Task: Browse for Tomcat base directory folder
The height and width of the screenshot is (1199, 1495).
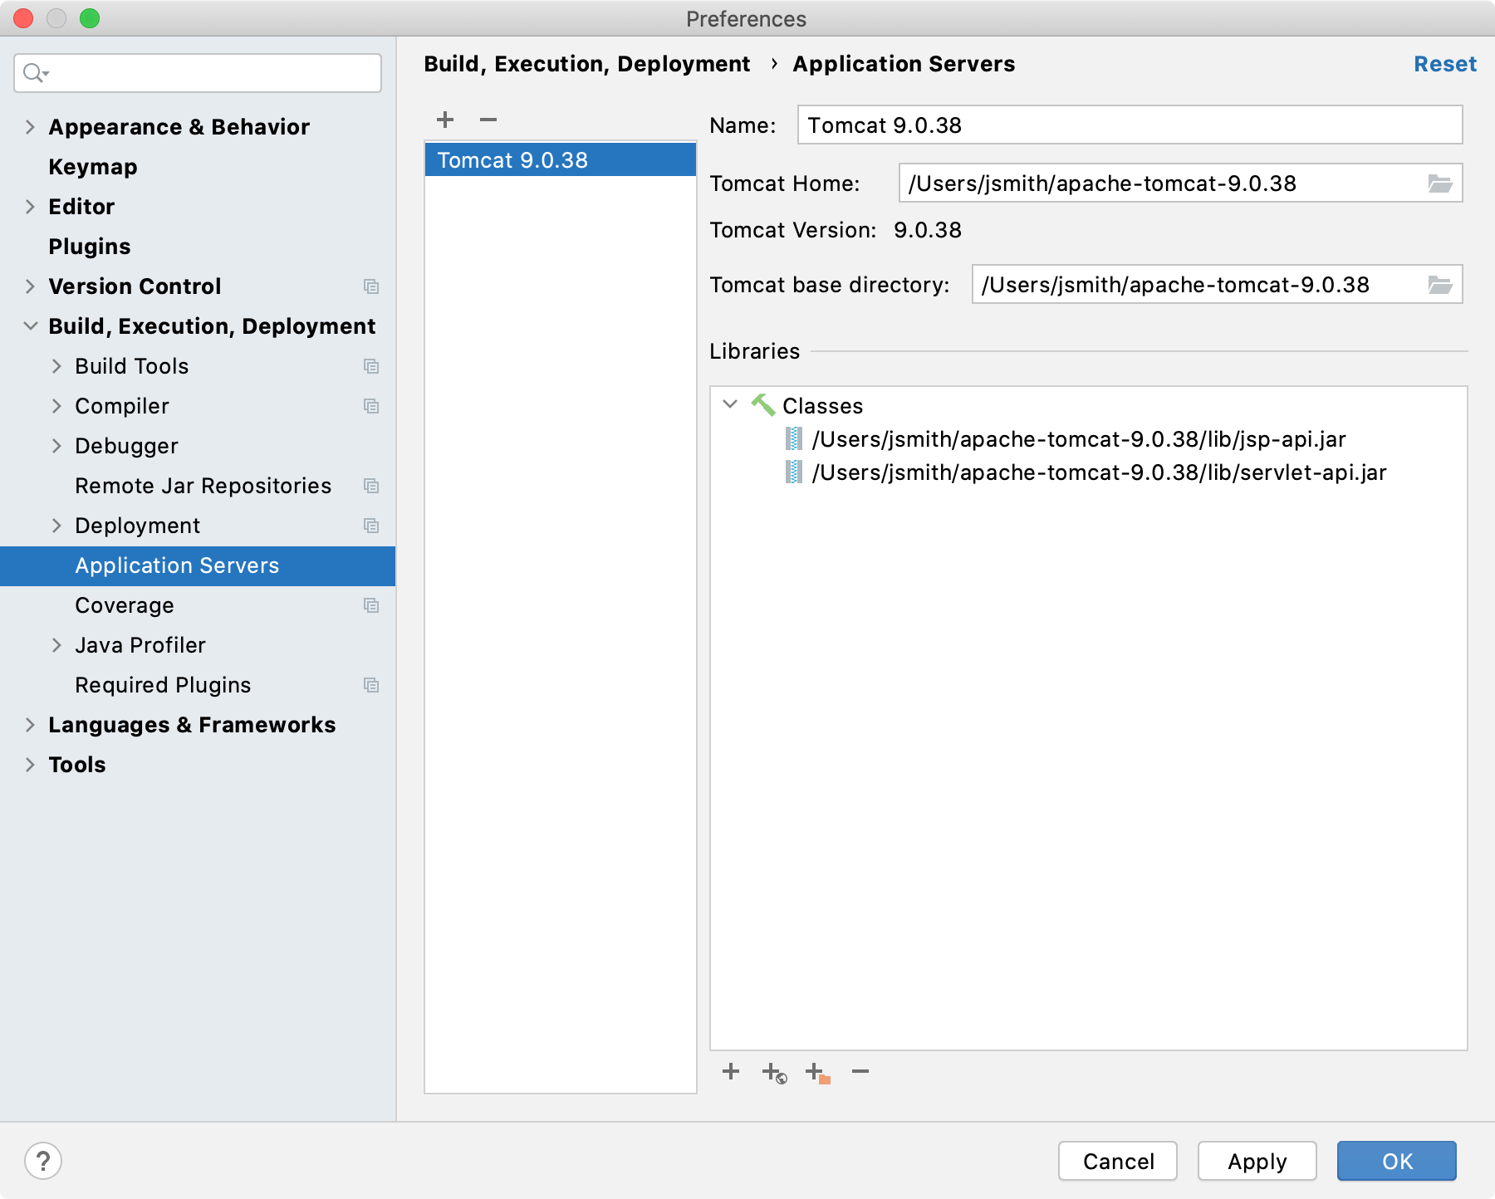Action: [1439, 285]
